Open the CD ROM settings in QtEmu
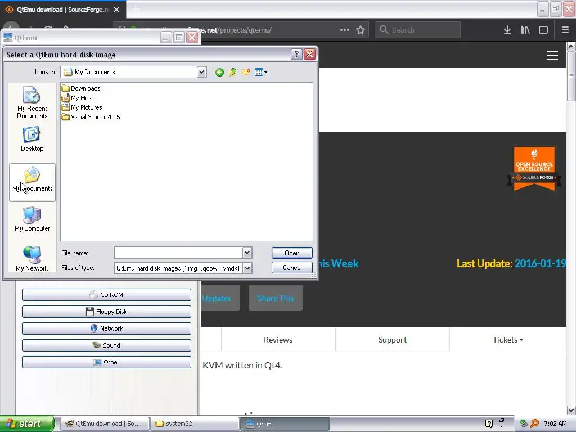Image resolution: width=576 pixels, height=432 pixels. [106, 295]
